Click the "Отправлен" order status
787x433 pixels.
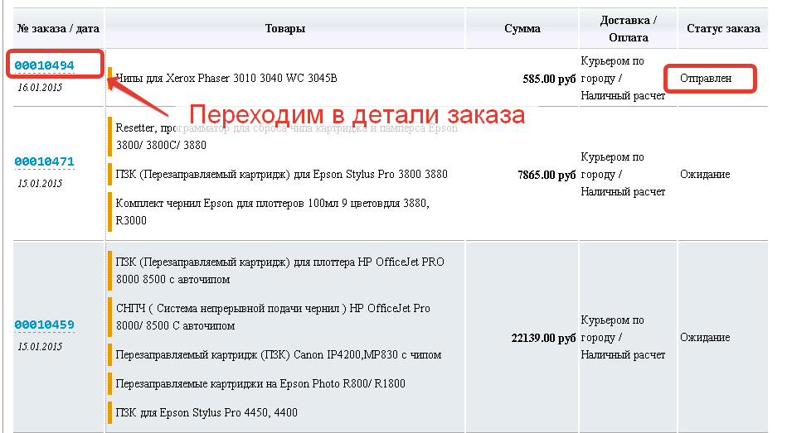click(x=706, y=79)
